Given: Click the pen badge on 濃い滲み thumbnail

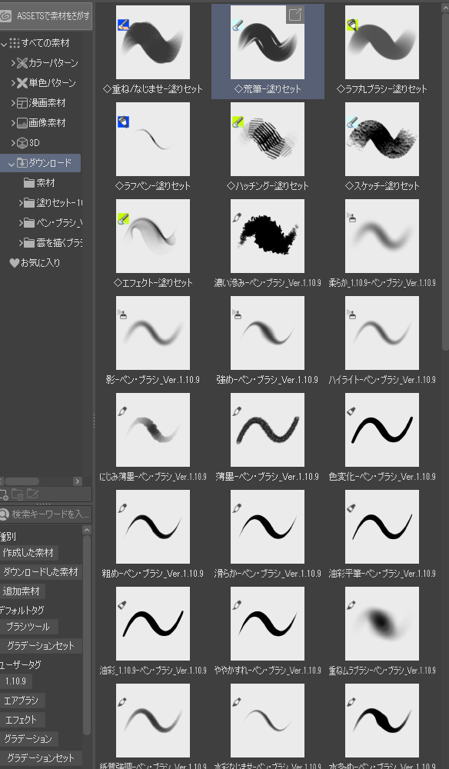Looking at the screenshot, I should (x=238, y=218).
